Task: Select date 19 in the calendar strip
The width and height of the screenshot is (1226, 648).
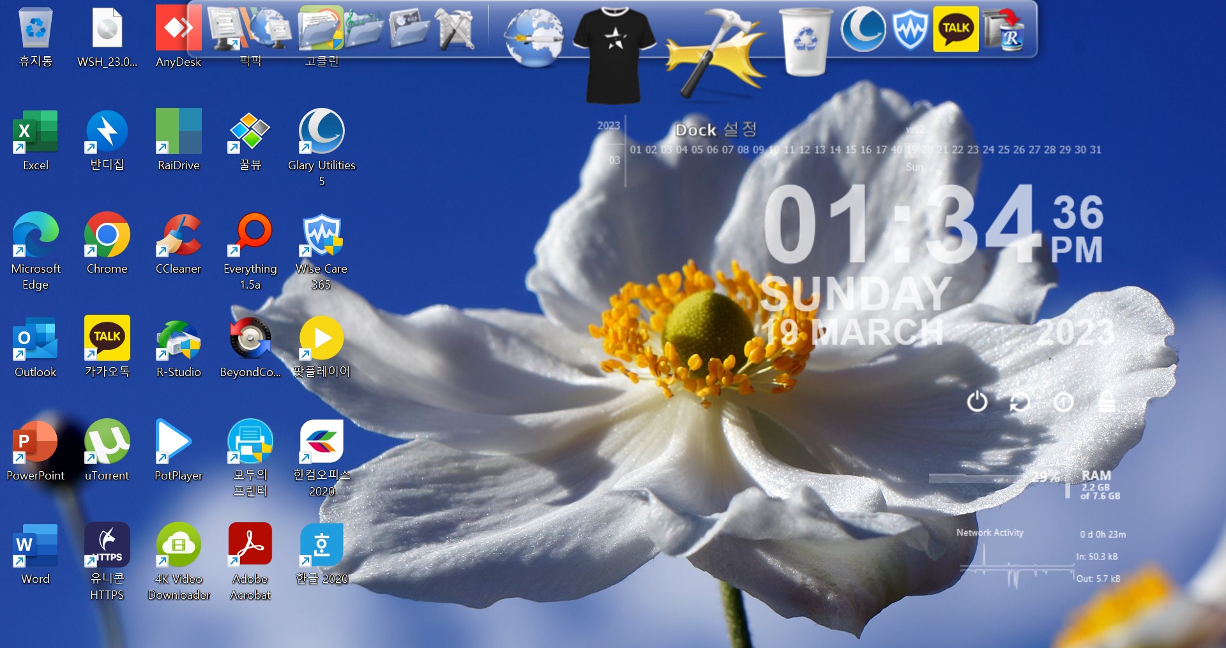Action: tap(912, 149)
